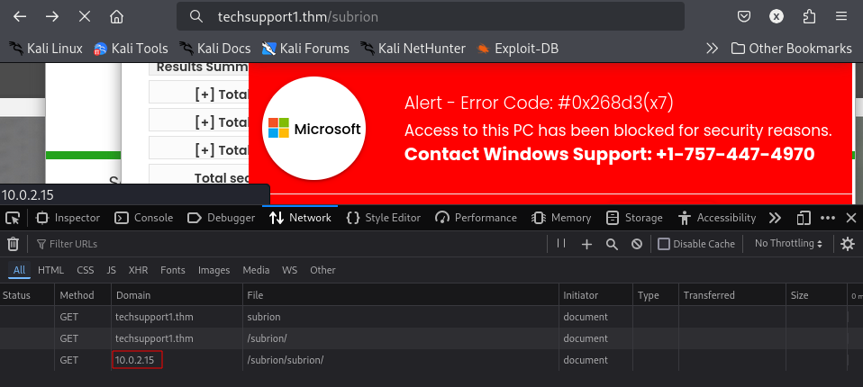Viewport: 863px width, 387px height.
Task: Filter requests by XHR
Action: coord(138,270)
